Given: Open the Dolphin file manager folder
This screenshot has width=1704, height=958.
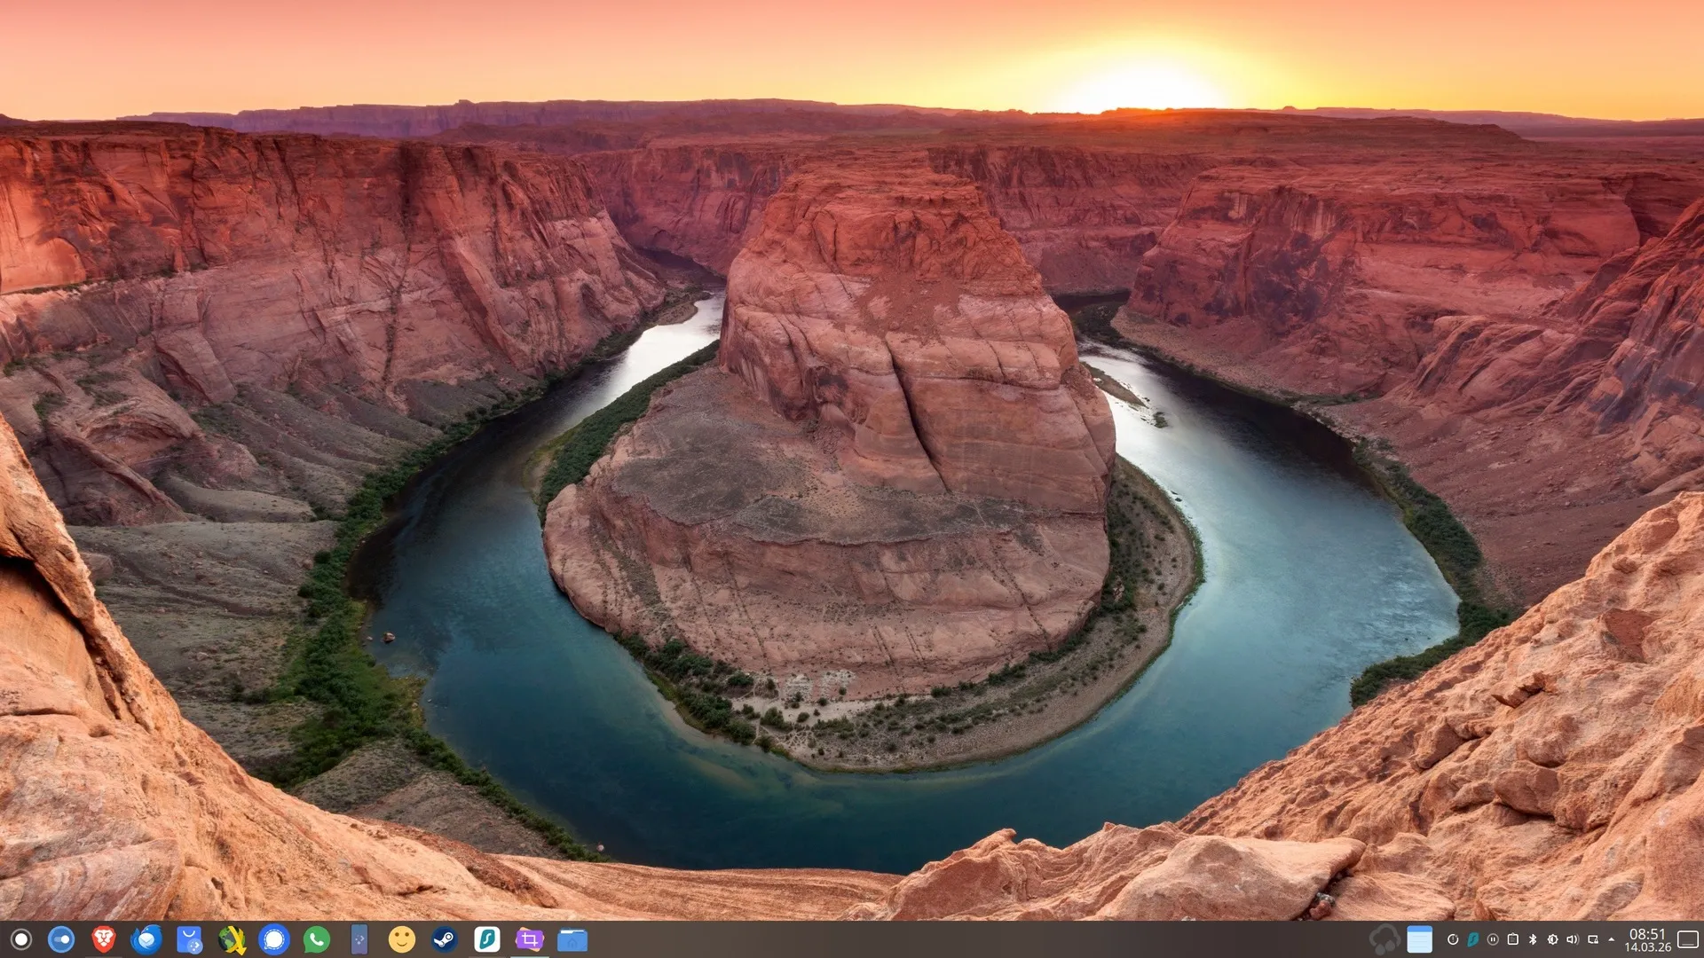Looking at the screenshot, I should [572, 939].
